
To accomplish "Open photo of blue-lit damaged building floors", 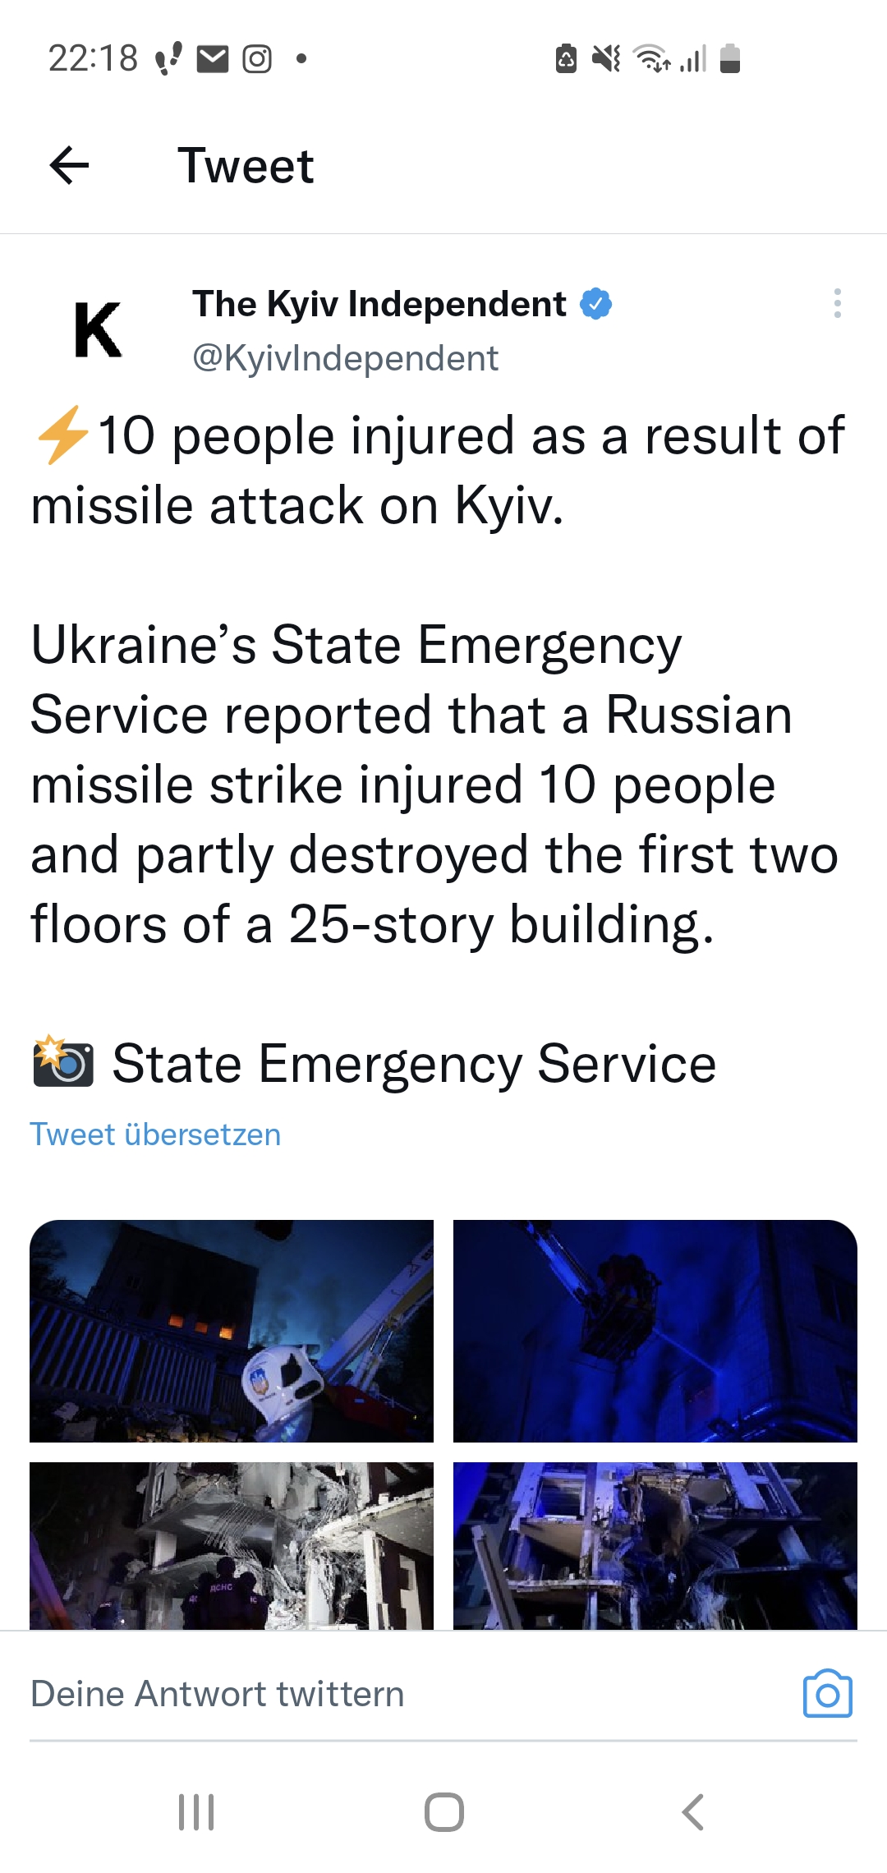I will [x=655, y=1545].
